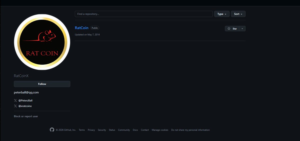Image resolution: width=300 pixels, height=141 pixels.
Task: Open the RatCoin repository link
Action: click(x=81, y=28)
